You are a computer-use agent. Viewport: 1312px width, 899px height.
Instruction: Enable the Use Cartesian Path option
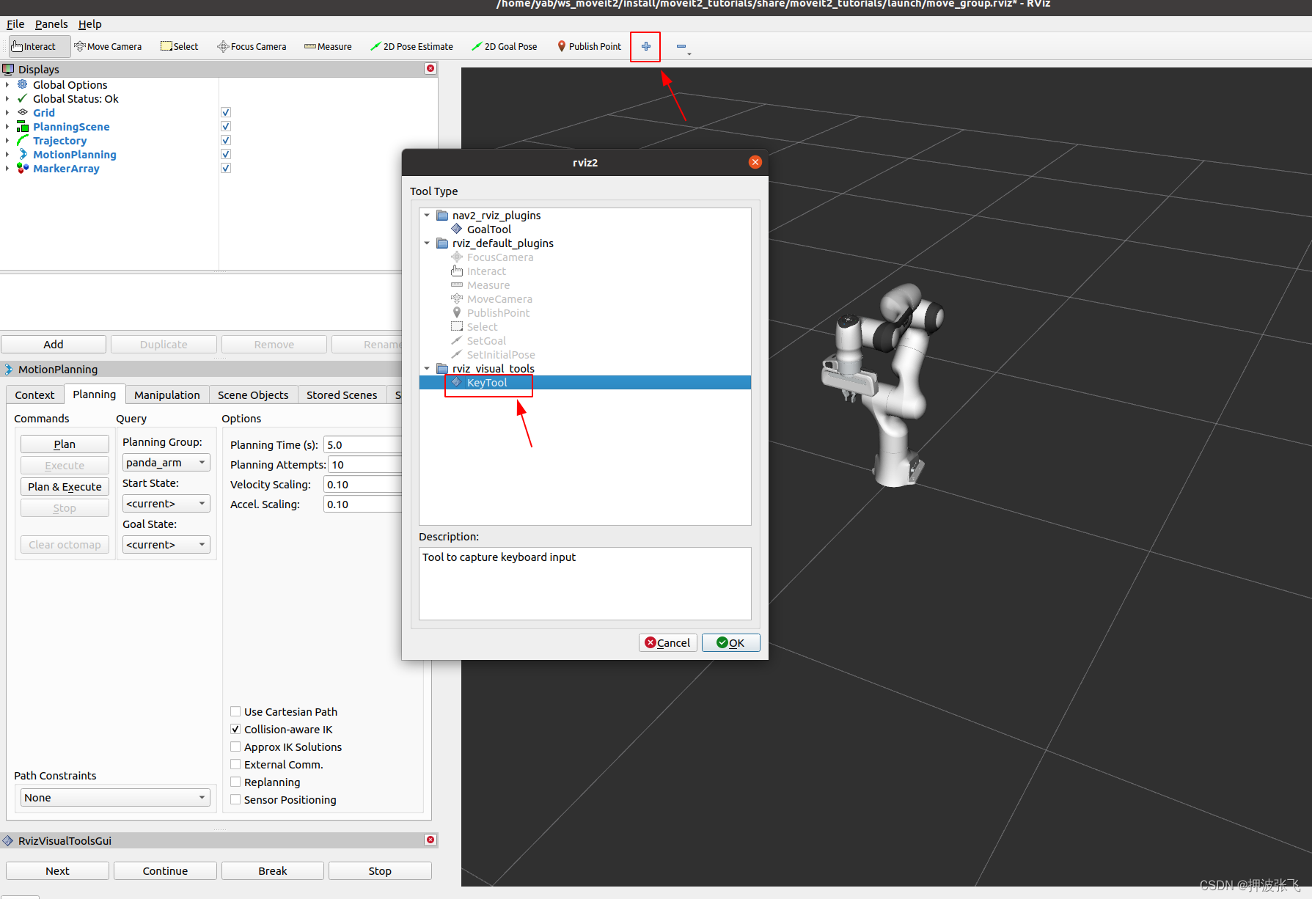point(235,711)
